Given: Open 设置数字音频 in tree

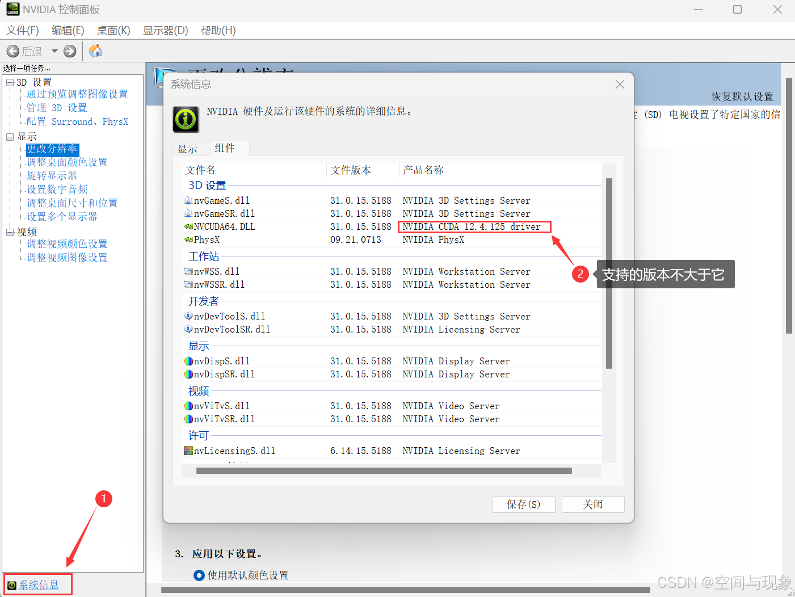Looking at the screenshot, I should tap(57, 190).
